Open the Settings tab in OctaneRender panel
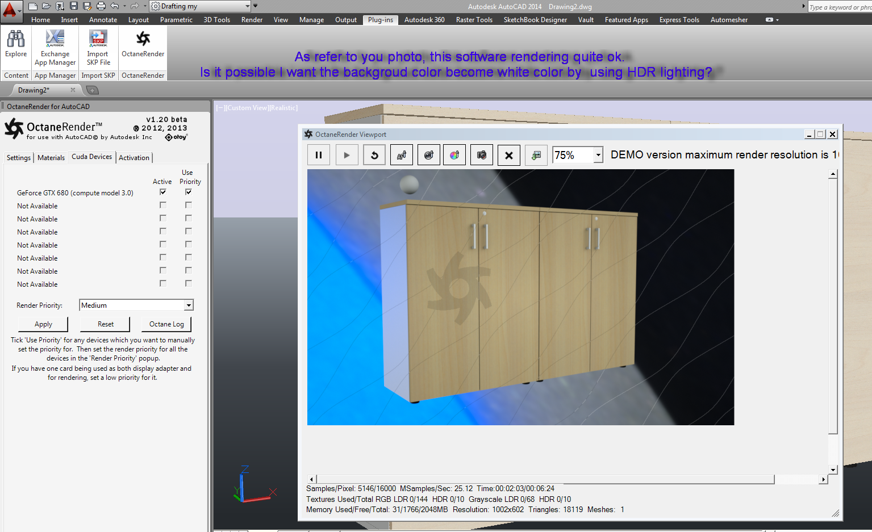 coord(19,158)
